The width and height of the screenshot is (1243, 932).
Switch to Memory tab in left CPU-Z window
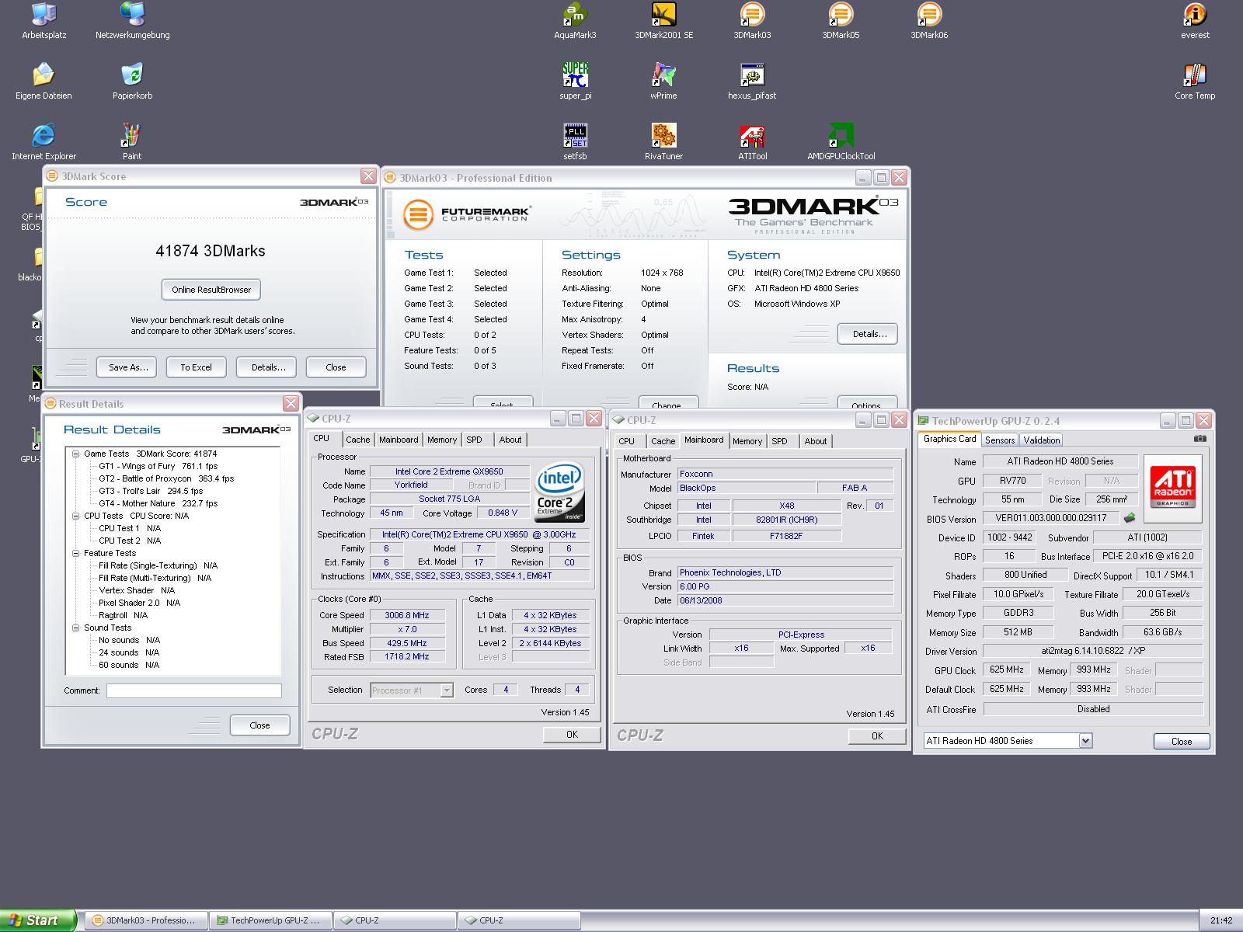coord(442,440)
